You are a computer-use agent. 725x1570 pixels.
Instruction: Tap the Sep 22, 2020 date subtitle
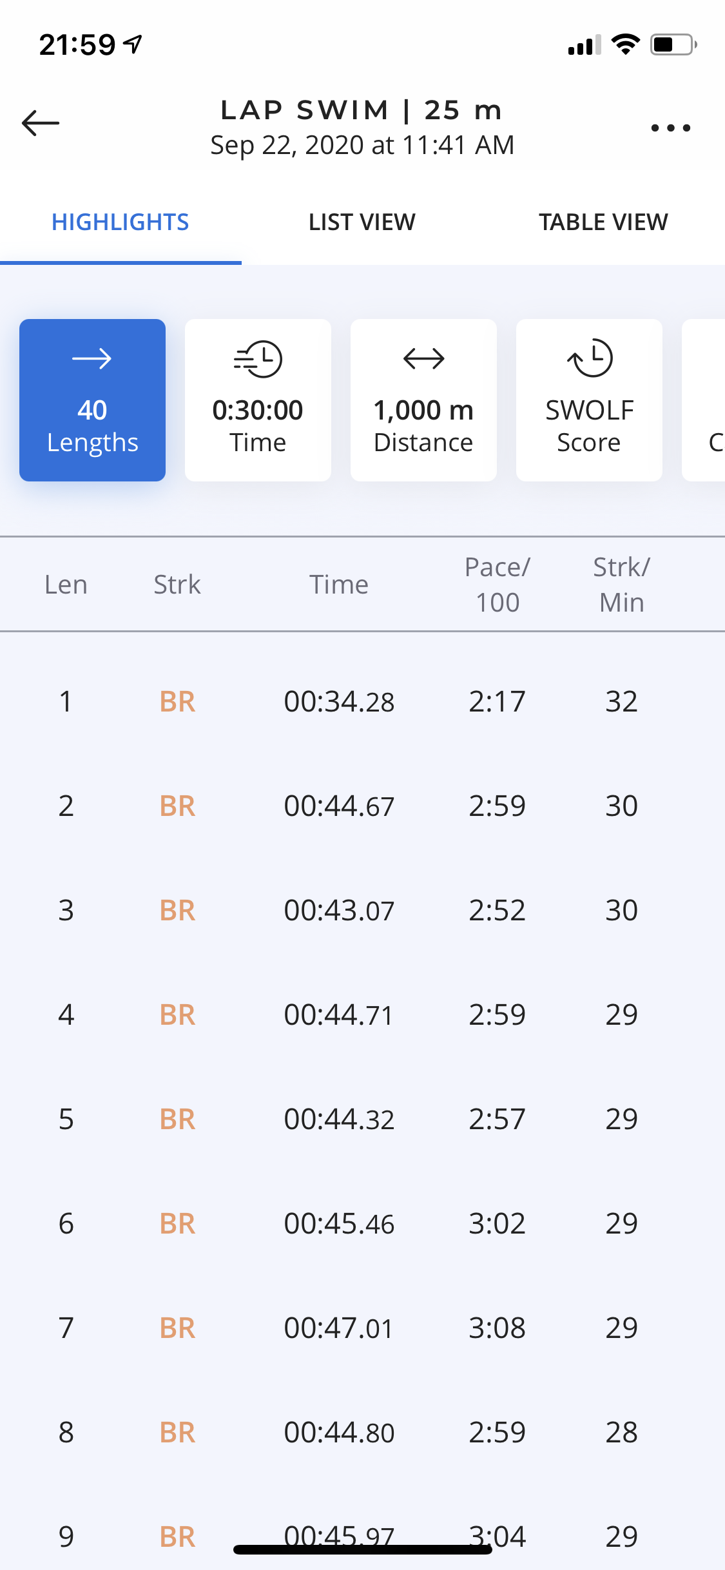tap(362, 145)
